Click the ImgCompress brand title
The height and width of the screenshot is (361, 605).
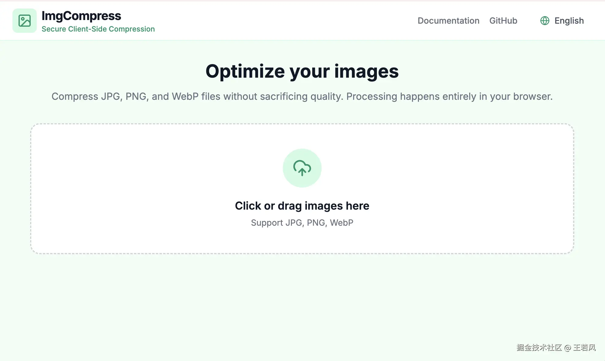pyautogui.click(x=81, y=16)
